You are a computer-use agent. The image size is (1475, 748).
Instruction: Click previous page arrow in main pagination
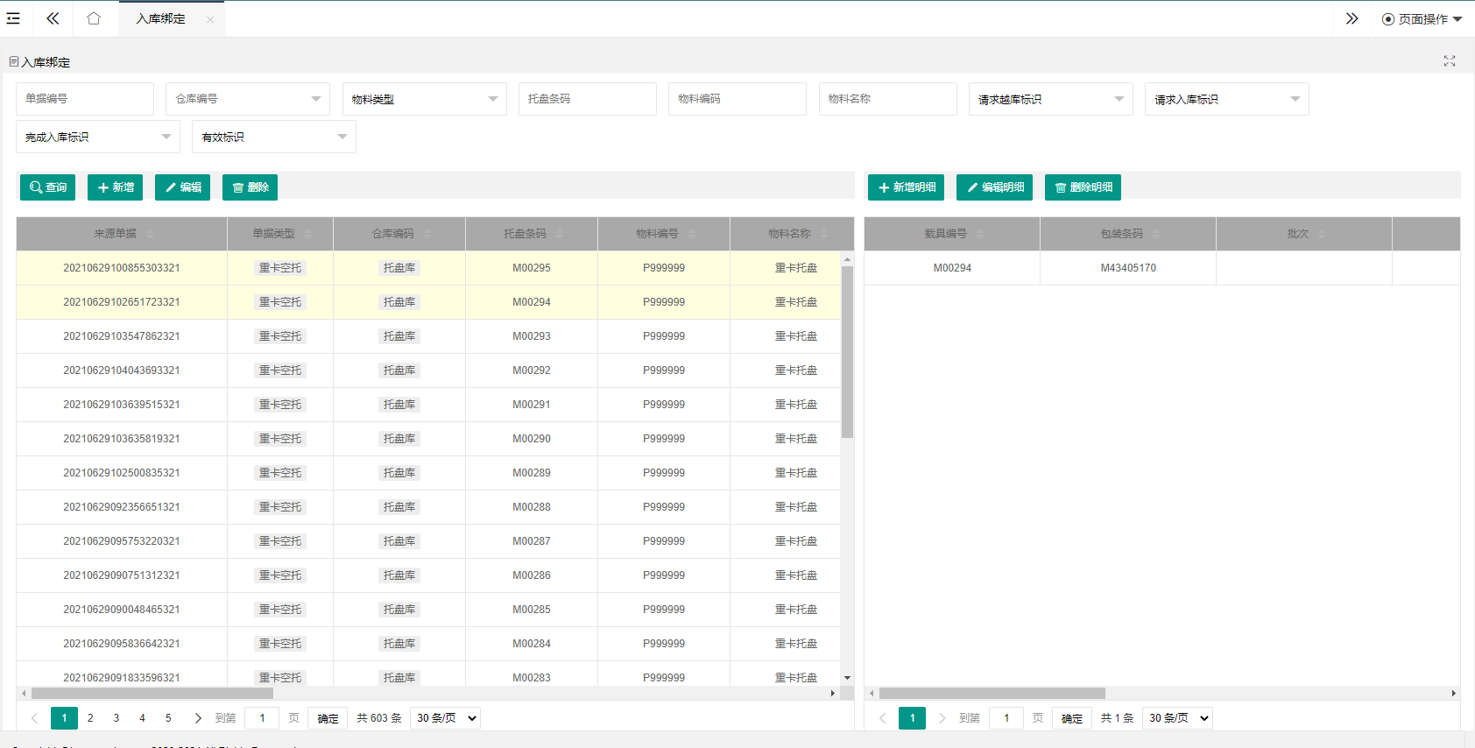(34, 718)
